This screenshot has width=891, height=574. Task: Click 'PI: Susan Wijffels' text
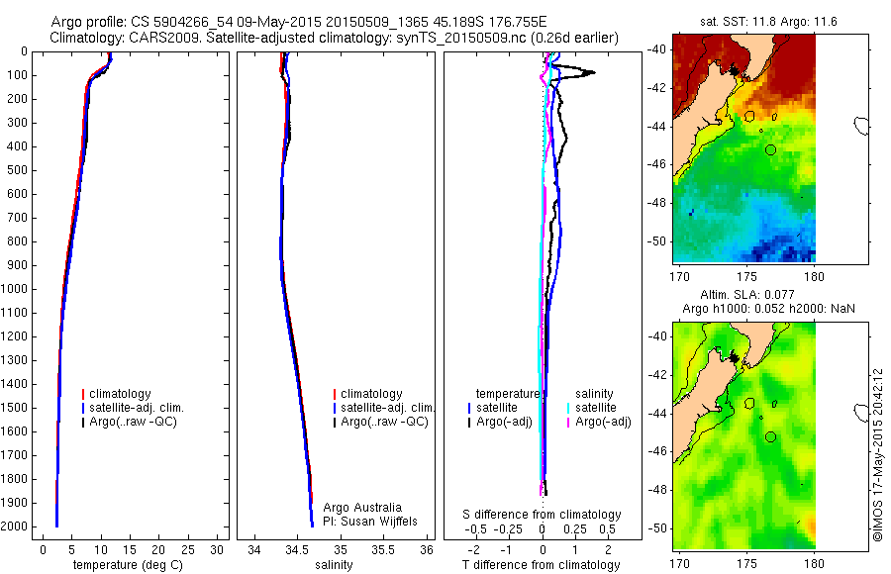(370, 522)
